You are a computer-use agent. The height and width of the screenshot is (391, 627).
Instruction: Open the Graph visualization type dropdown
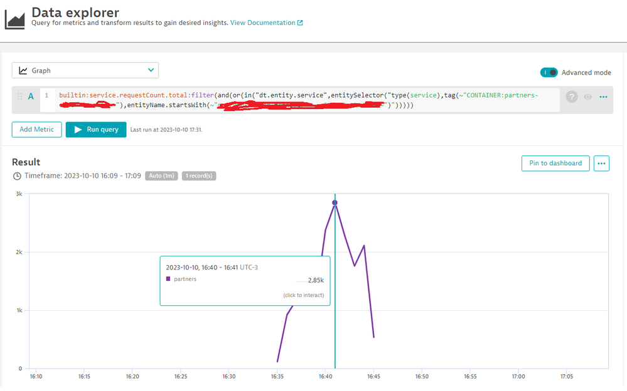click(x=85, y=71)
